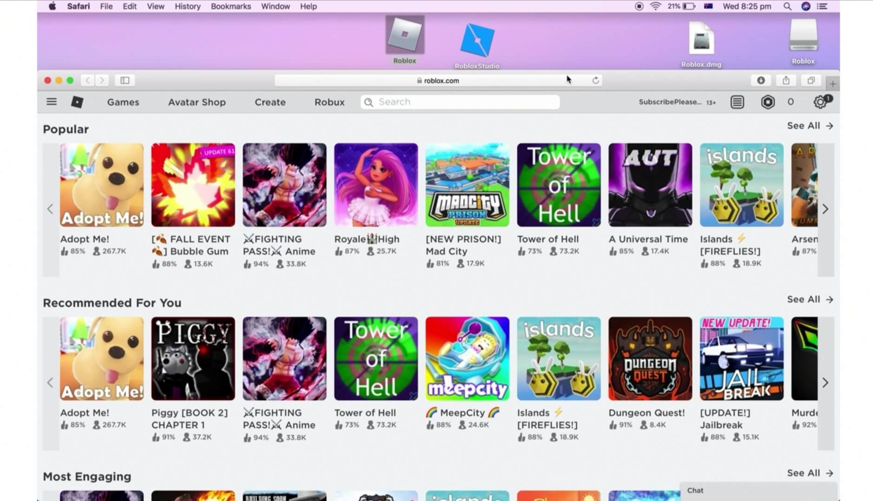Open the Safari menu
The height and width of the screenshot is (501, 873).
coord(78,6)
